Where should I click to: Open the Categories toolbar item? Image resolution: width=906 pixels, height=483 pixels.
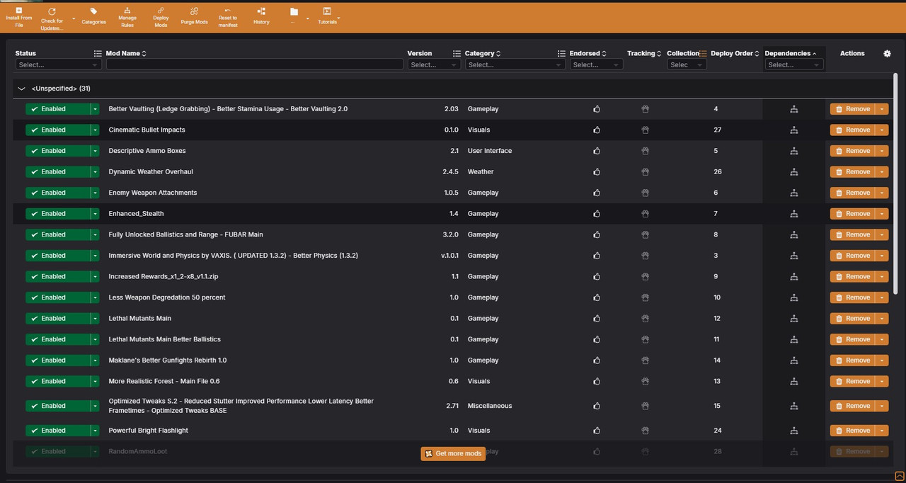93,16
